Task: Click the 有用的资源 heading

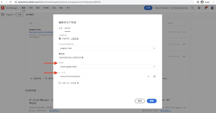Action: point(31,91)
